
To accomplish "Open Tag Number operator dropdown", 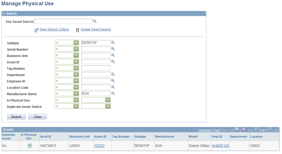I will point(67,68).
